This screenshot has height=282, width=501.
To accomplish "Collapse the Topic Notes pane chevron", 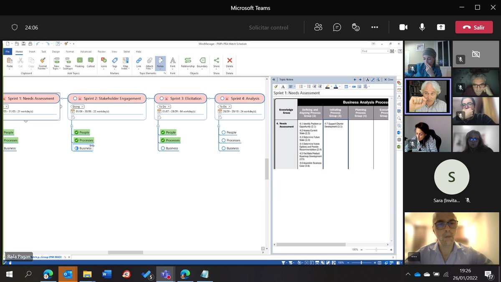I will pyautogui.click(x=275, y=79).
